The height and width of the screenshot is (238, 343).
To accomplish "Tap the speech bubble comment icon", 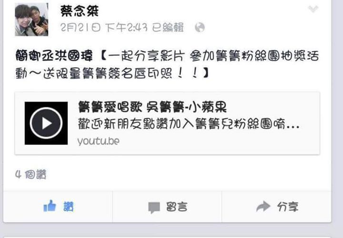I will (154, 207).
